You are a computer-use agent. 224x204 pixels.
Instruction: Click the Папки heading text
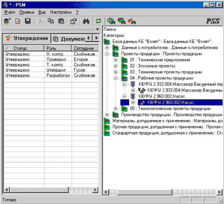(x=110, y=29)
